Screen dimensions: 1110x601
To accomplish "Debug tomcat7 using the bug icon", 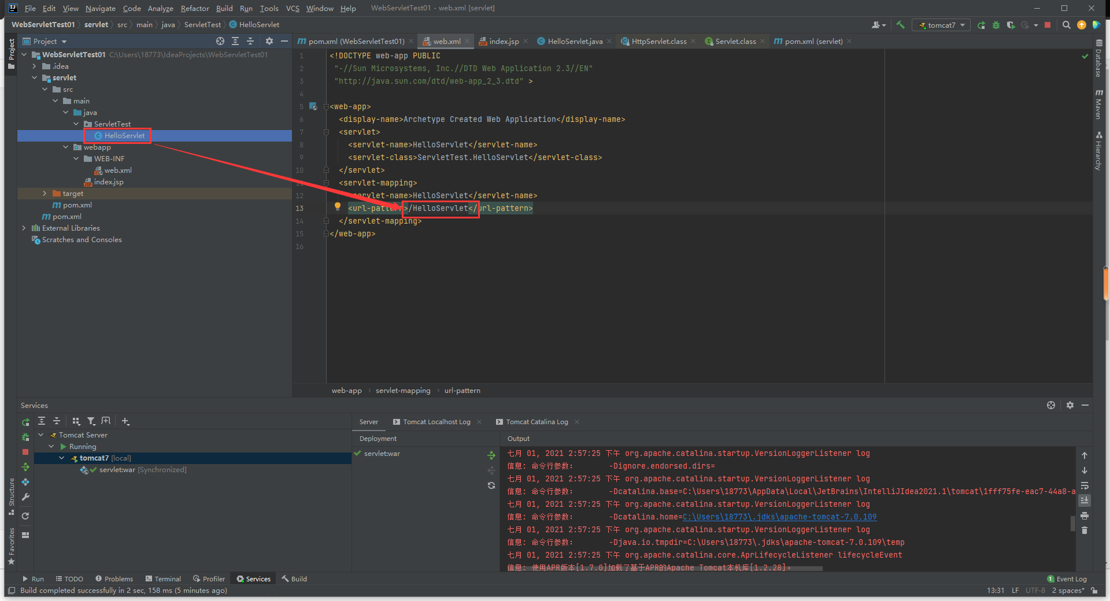I will [996, 25].
